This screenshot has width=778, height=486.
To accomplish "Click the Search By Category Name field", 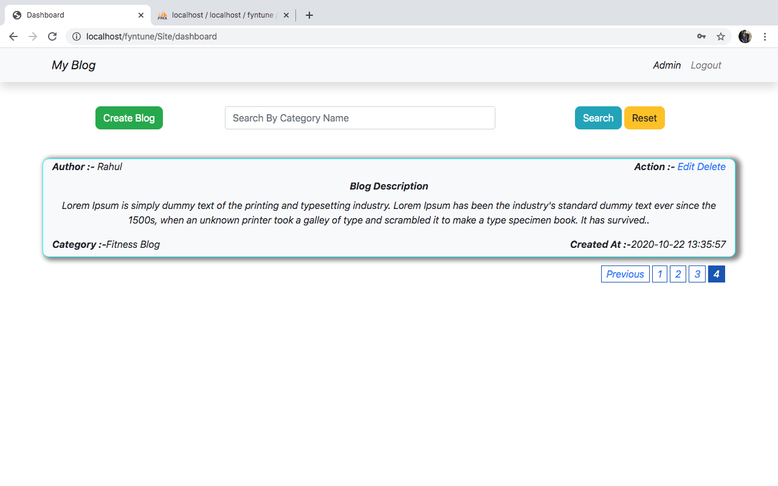I will pyautogui.click(x=360, y=118).
